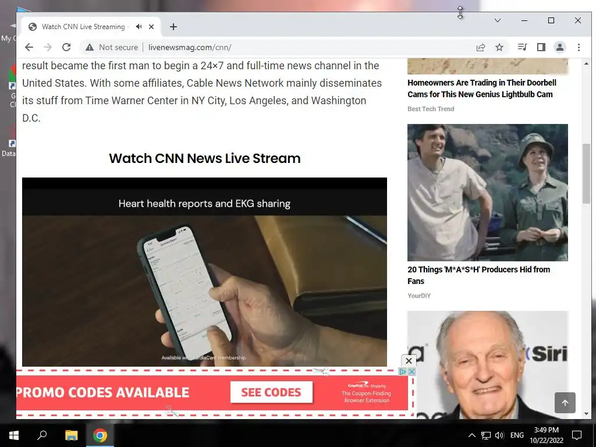Click the YourDIY source label
Image resolution: width=596 pixels, height=447 pixels.
[x=419, y=296]
